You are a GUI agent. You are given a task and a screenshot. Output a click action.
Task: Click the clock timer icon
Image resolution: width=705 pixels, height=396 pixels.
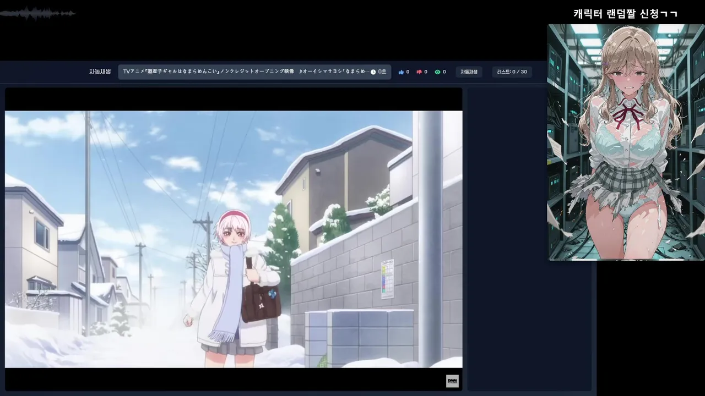pos(373,72)
